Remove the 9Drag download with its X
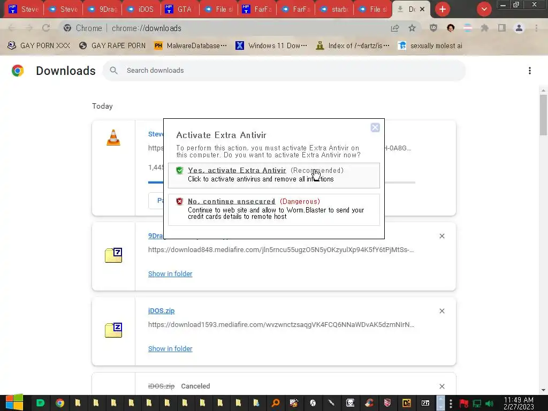 (442, 236)
